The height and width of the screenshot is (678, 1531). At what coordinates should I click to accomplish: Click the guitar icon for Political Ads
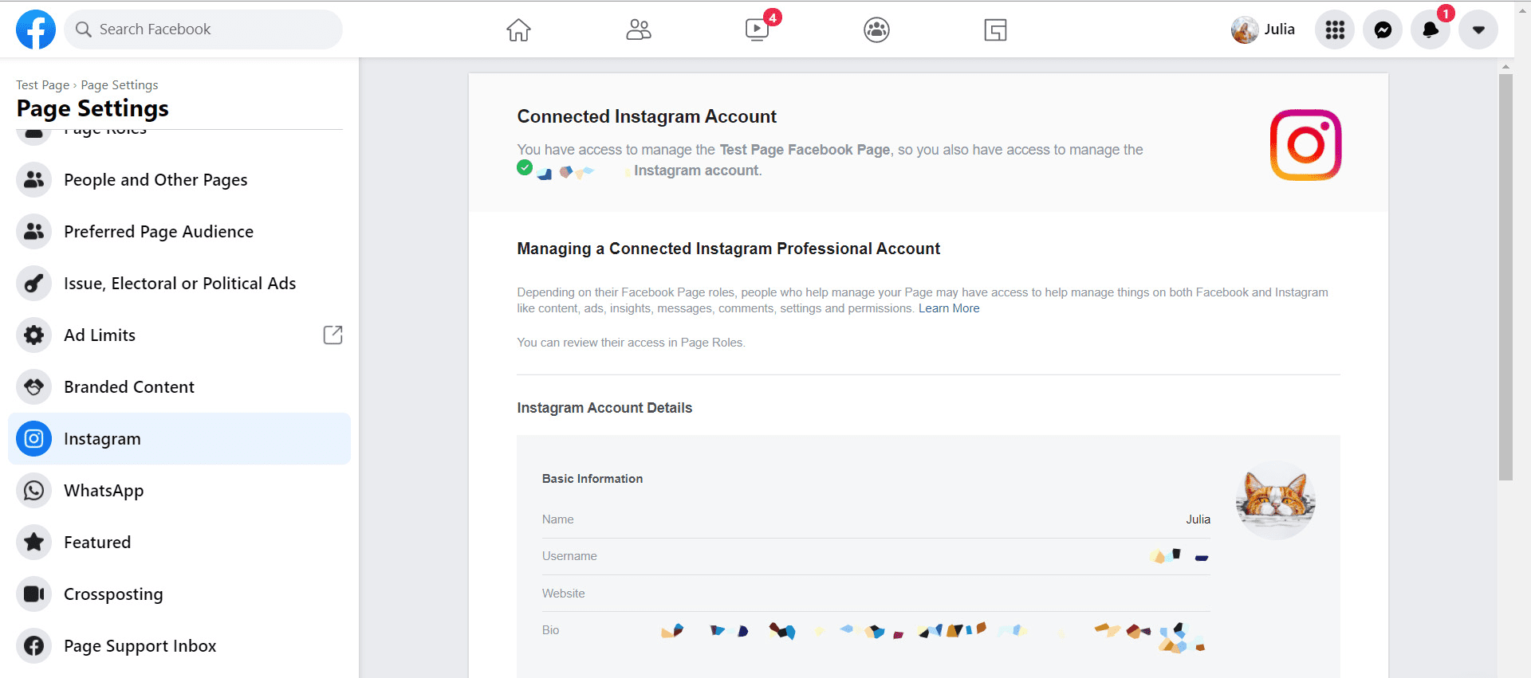tap(33, 284)
